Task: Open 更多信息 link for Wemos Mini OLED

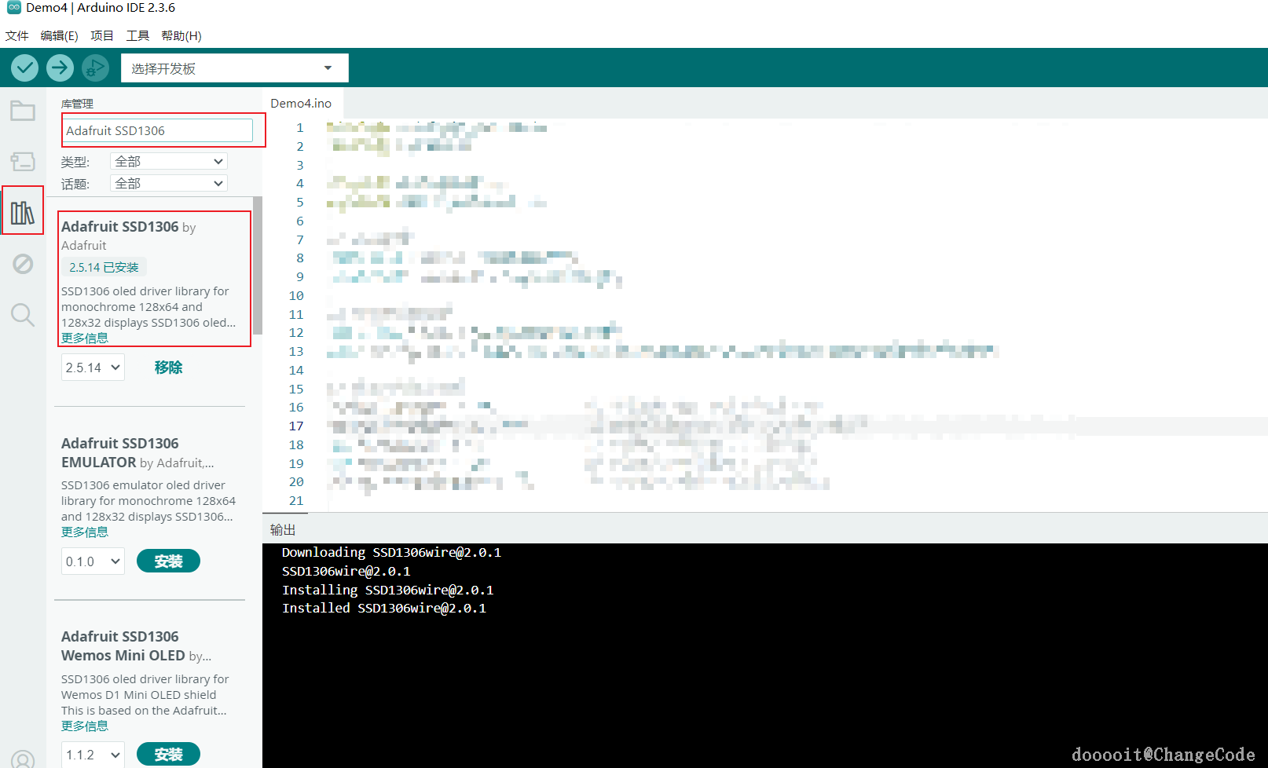Action: pos(85,726)
